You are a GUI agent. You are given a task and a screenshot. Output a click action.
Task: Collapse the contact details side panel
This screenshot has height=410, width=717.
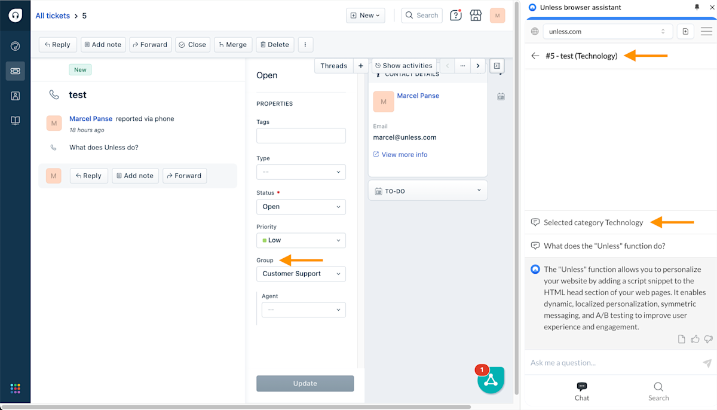click(497, 66)
